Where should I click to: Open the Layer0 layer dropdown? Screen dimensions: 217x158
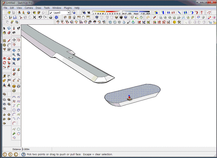[x=69, y=13]
